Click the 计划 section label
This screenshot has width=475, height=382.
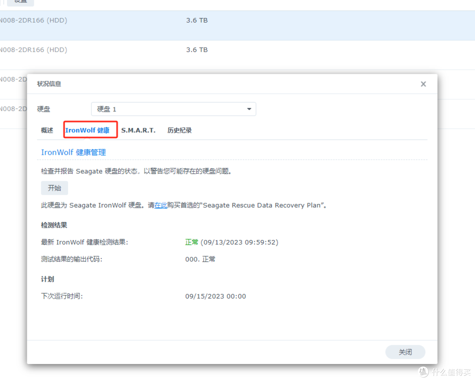coord(47,279)
